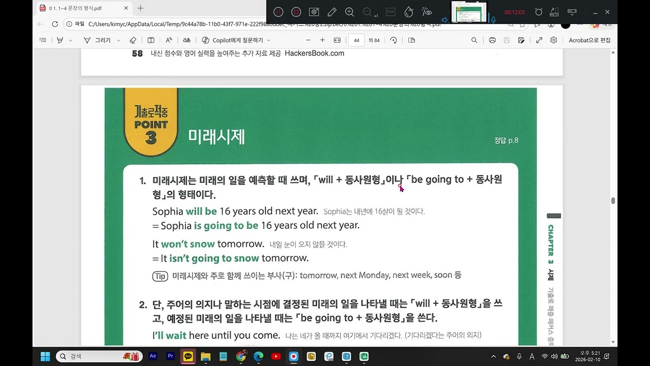650x366 pixels.
Task: Open Premiere Pro from the taskbar
Action: [x=171, y=356]
